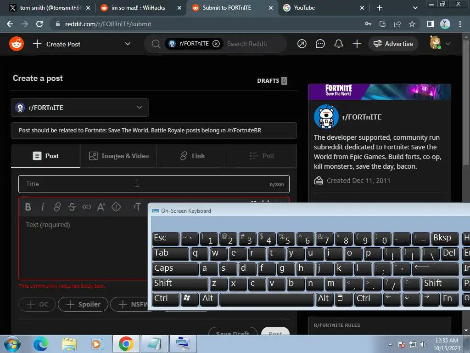This screenshot has width=470, height=353.
Task: Toggle italic formatting in post editor
Action: (x=43, y=207)
